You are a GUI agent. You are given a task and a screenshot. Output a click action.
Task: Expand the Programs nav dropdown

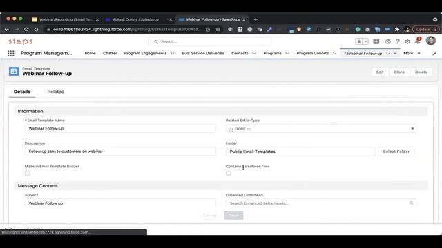[x=287, y=54]
